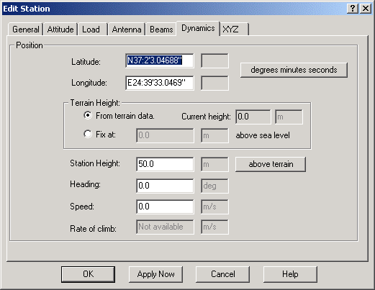This screenshot has height=290, width=375.
Task: Click the 'Position' group label
Action: tap(30, 45)
